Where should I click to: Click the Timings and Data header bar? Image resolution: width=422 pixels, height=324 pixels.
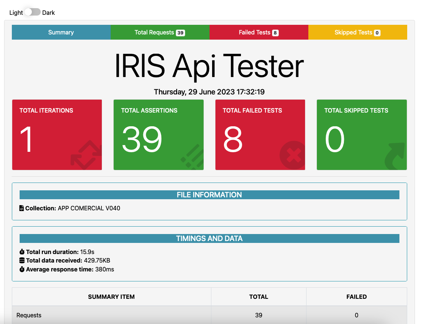(x=209, y=238)
